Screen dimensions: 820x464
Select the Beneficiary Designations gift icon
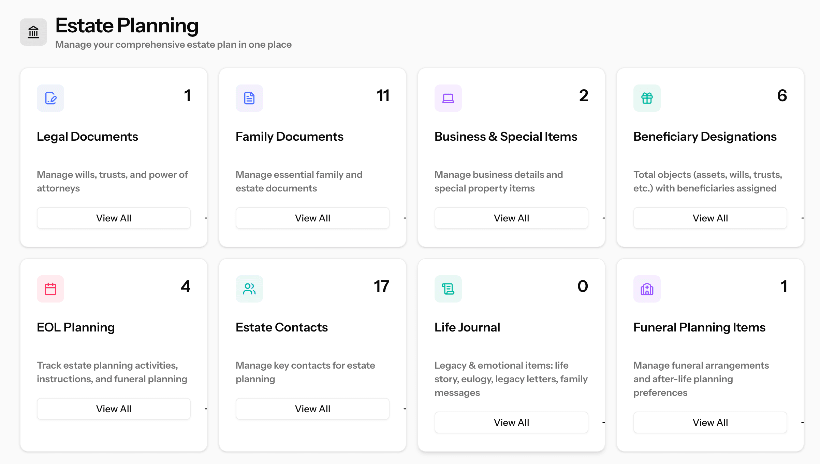click(647, 98)
